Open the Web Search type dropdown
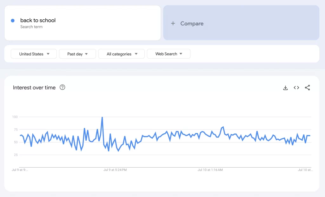Viewport: 325px width, 197px height. point(169,54)
